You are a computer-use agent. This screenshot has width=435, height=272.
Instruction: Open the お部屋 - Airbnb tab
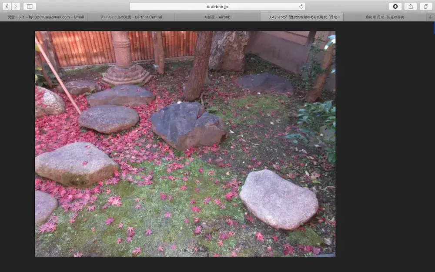[217, 17]
